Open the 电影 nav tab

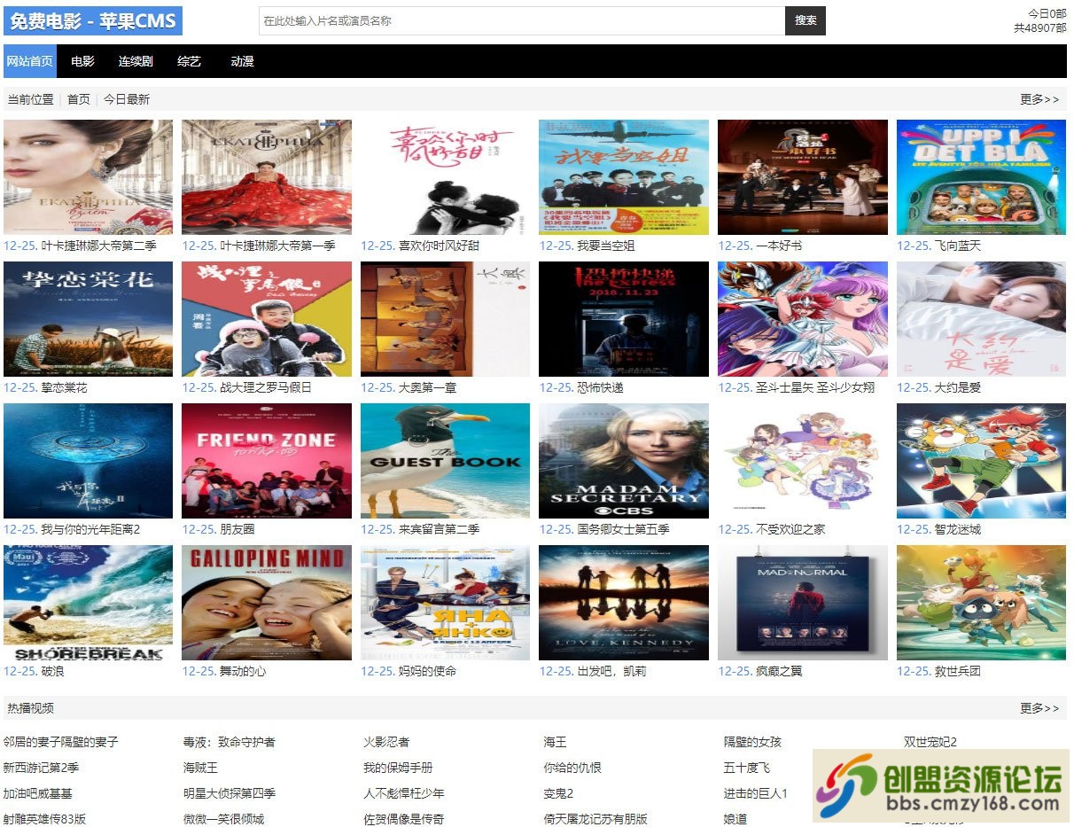pos(83,61)
